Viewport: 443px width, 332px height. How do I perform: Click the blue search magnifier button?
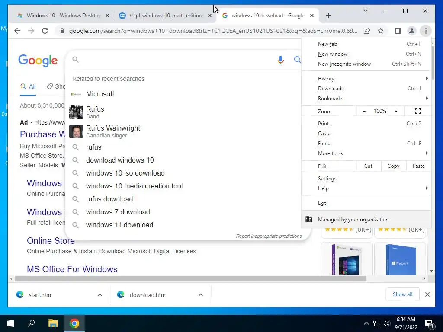coord(297,60)
